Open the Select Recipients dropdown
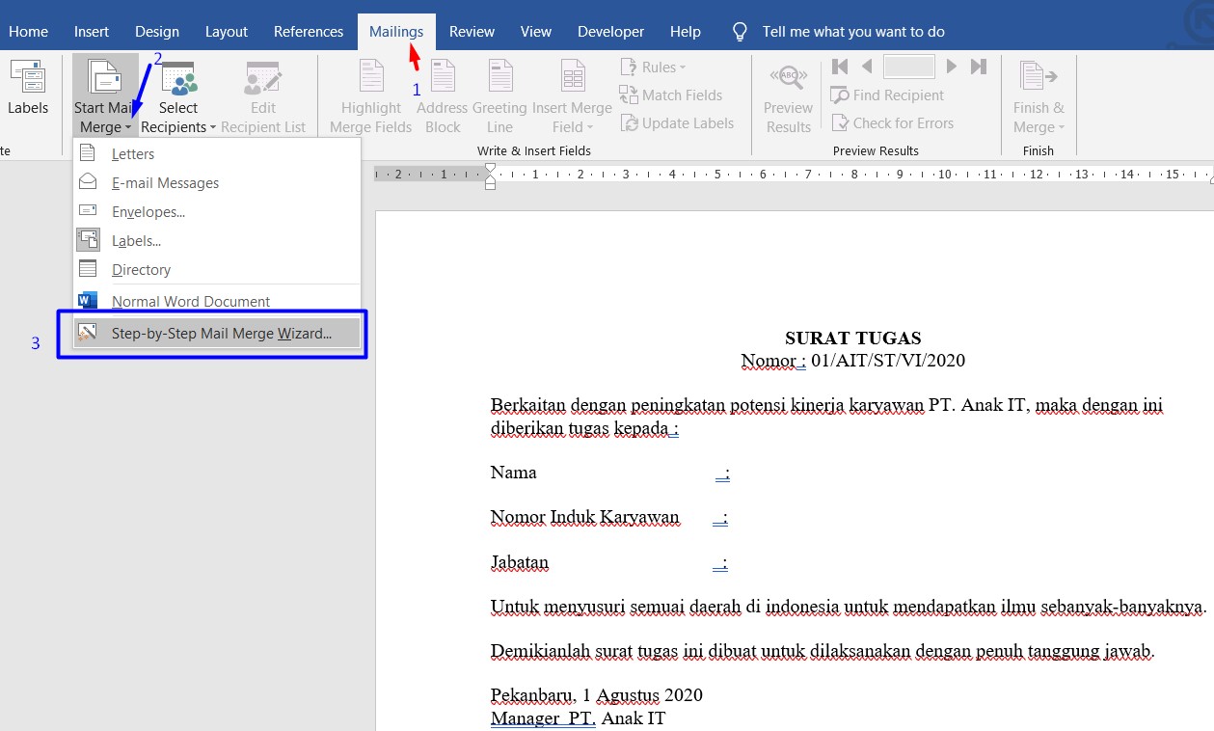The width and height of the screenshot is (1214, 731). (x=177, y=94)
